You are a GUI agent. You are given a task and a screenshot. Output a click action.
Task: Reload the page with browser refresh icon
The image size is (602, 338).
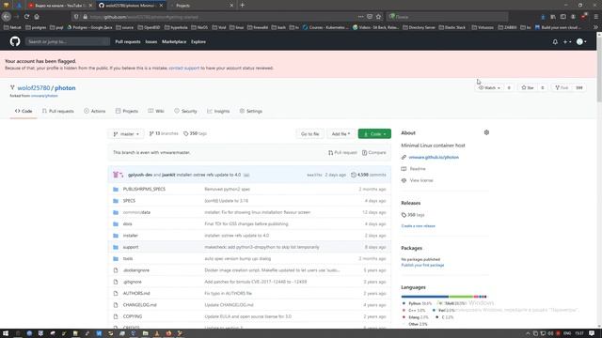pos(26,17)
